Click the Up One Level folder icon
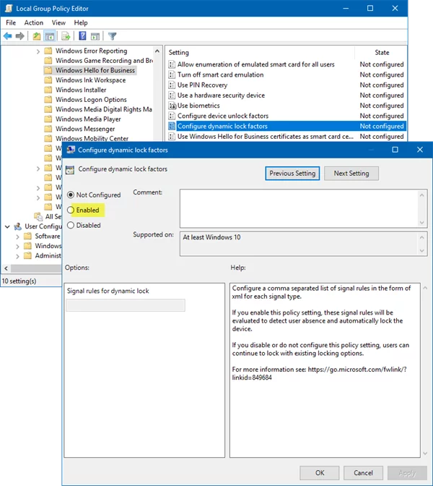Image resolution: width=433 pixels, height=486 pixels. (37, 36)
